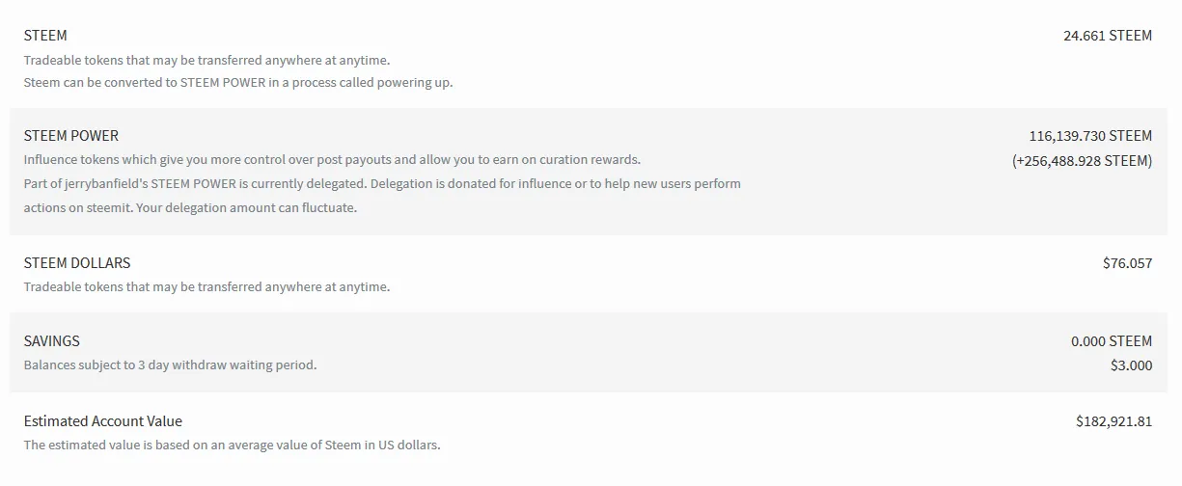Click the Steem Dollars tradeable tokens description

[x=207, y=287]
